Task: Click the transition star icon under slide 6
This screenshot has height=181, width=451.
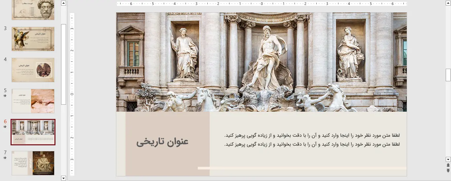Action: tap(5, 127)
